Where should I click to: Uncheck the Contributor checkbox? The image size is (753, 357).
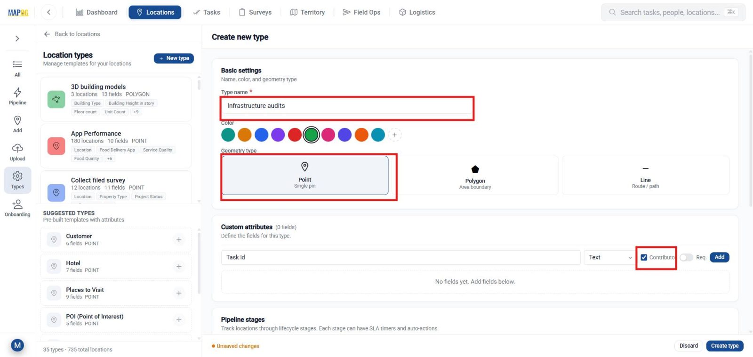(x=644, y=257)
